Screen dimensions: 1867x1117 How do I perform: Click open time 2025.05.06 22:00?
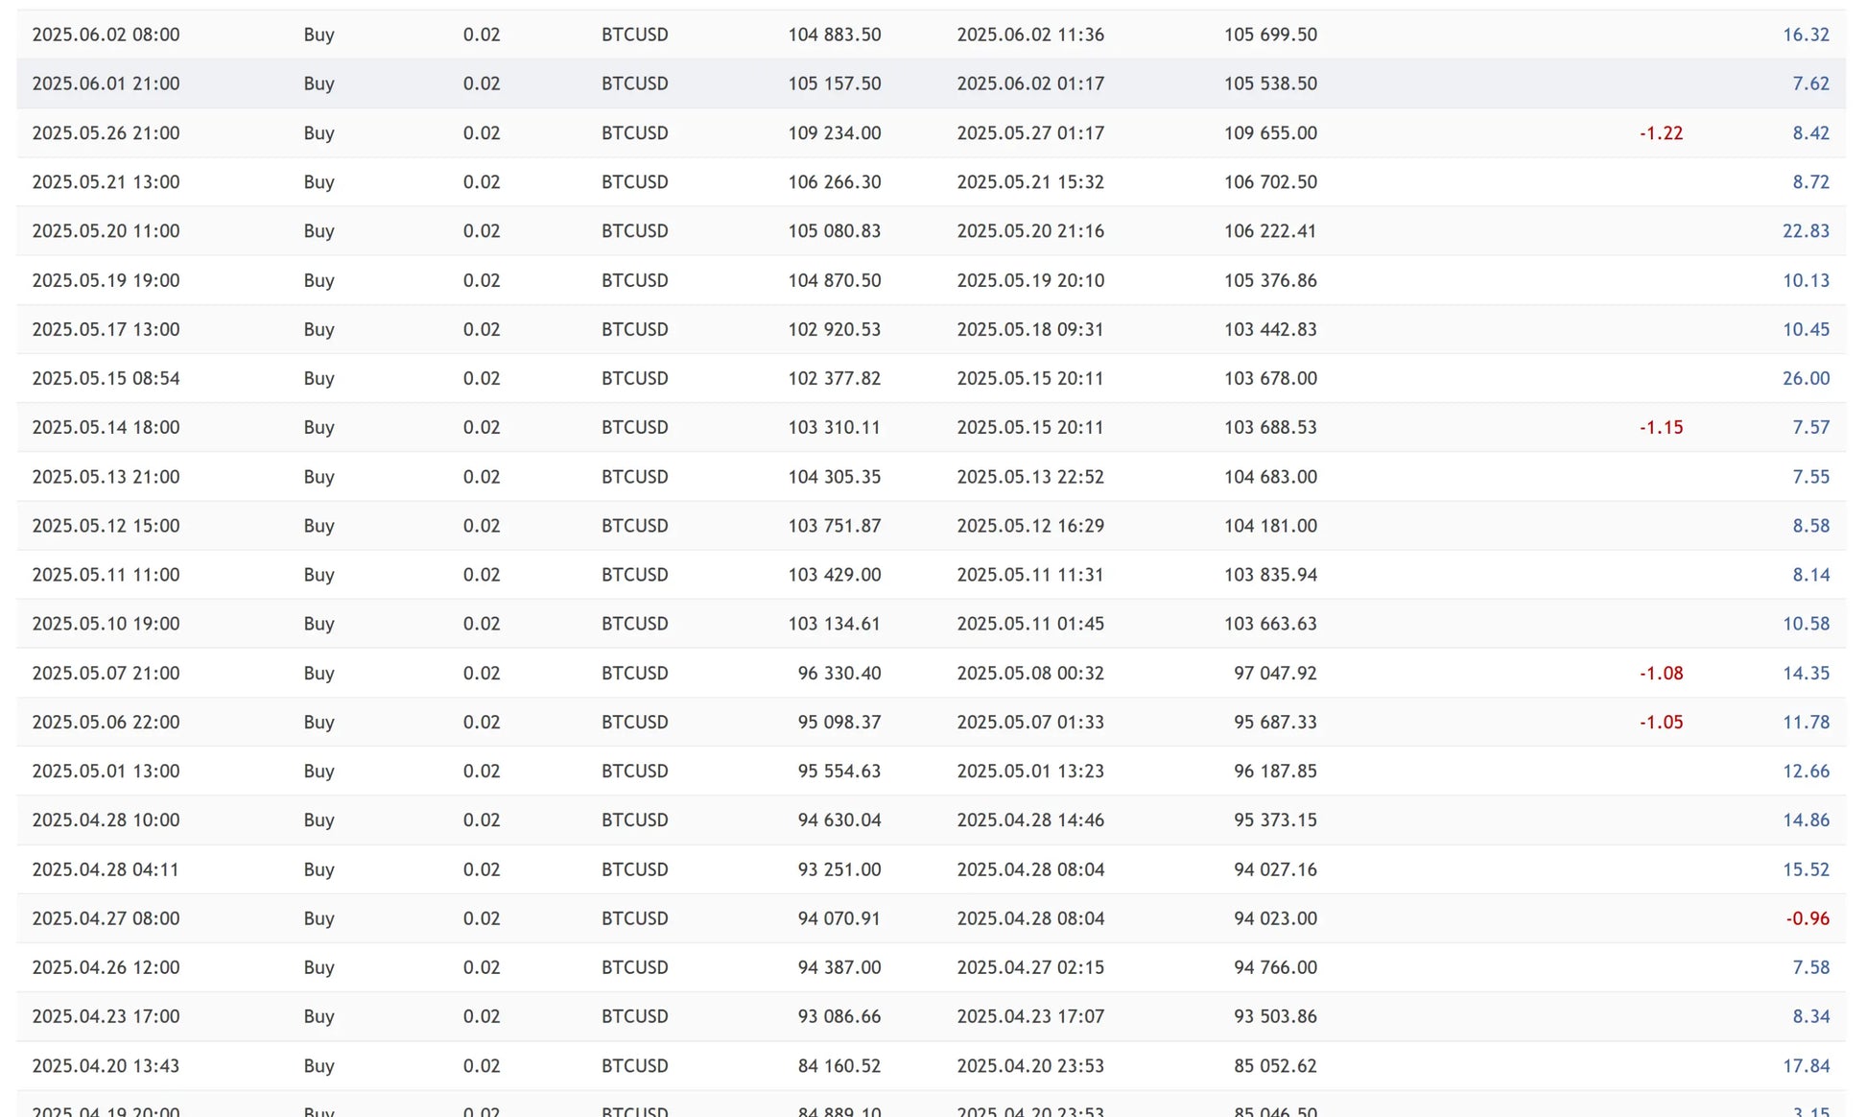(106, 723)
